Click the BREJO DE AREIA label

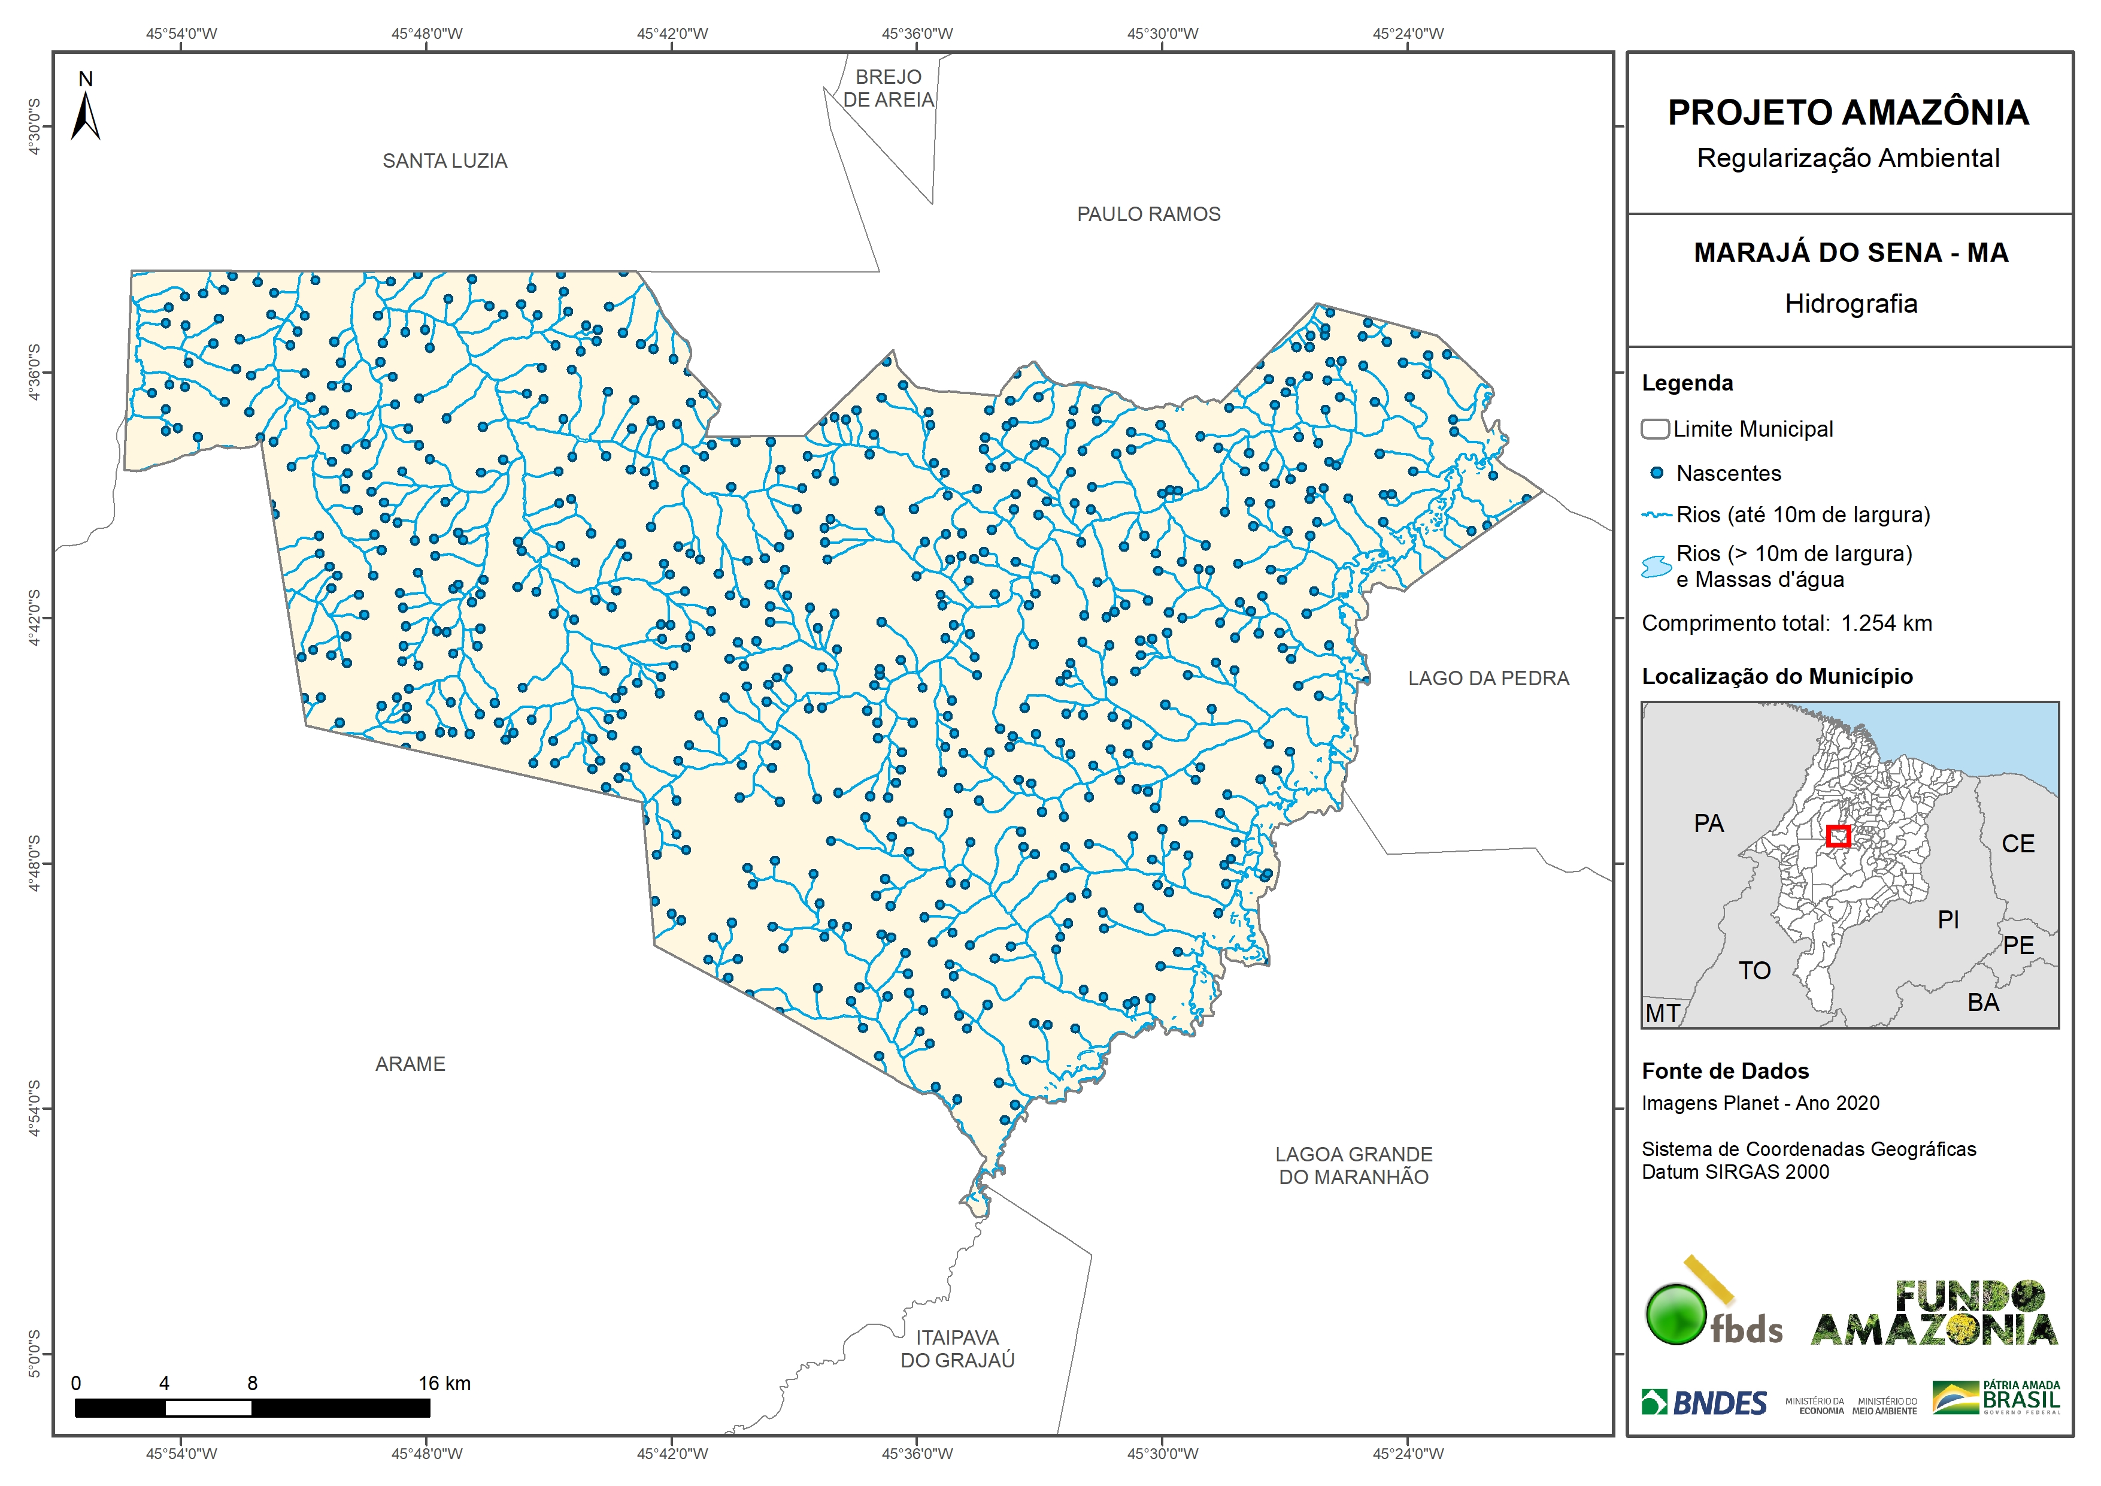tap(887, 89)
